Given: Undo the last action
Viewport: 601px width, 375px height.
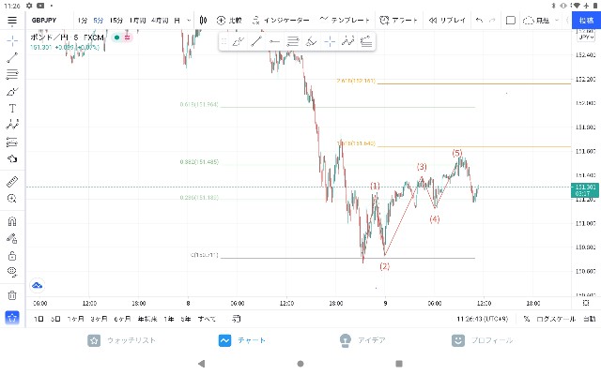Looking at the screenshot, I should 479,21.
